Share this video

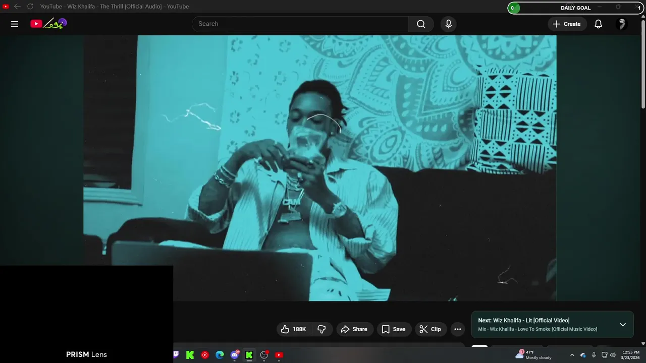click(x=355, y=329)
